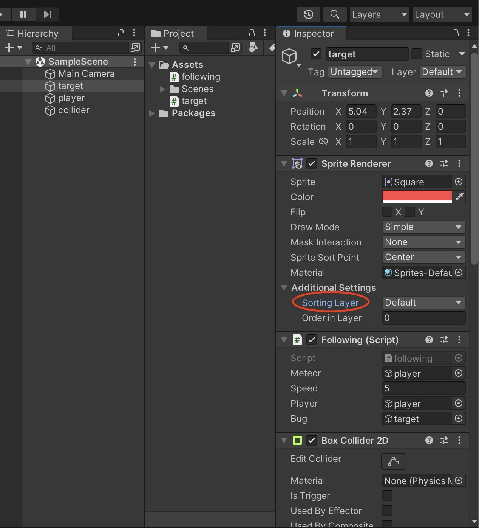479x528 pixels.
Task: Toggle the Inspector panel lock icon
Action: point(456,33)
